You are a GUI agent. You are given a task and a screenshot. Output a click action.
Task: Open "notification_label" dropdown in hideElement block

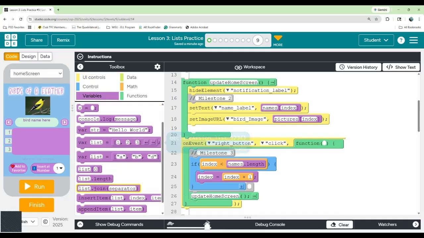click(x=228, y=91)
